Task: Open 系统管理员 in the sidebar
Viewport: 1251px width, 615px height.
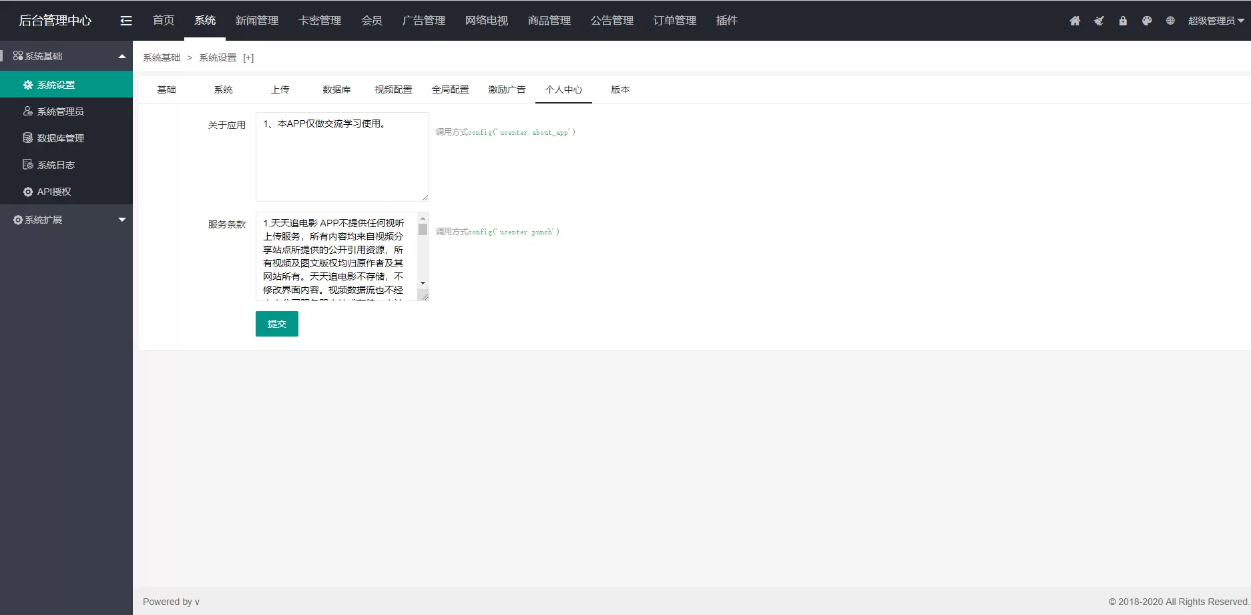Action: point(60,112)
